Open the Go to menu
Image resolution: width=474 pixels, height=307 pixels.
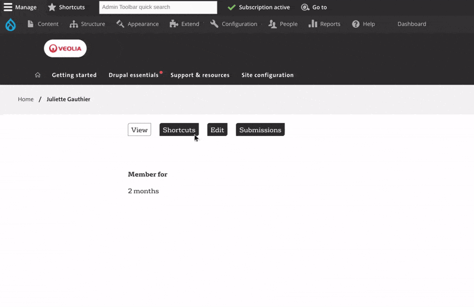314,7
